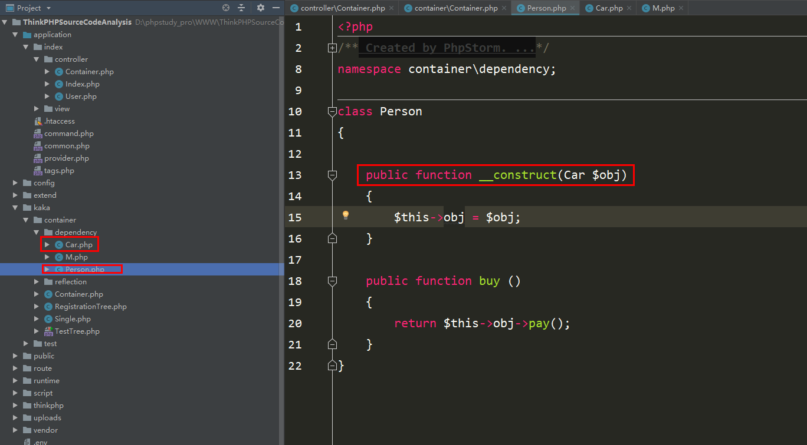Screen dimensions: 807x445
Task: Close the M.php tab
Action: point(682,8)
